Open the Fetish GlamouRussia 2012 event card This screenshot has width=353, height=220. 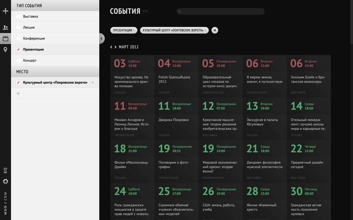tap(176, 76)
